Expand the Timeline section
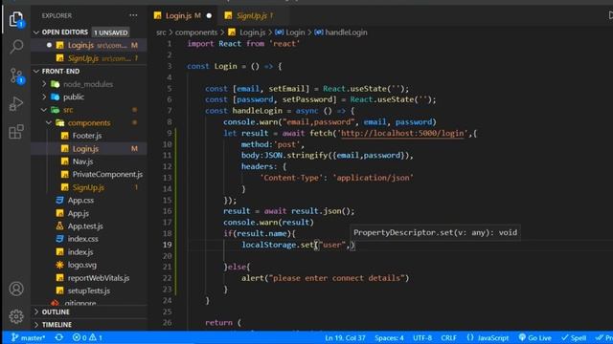 89,324
